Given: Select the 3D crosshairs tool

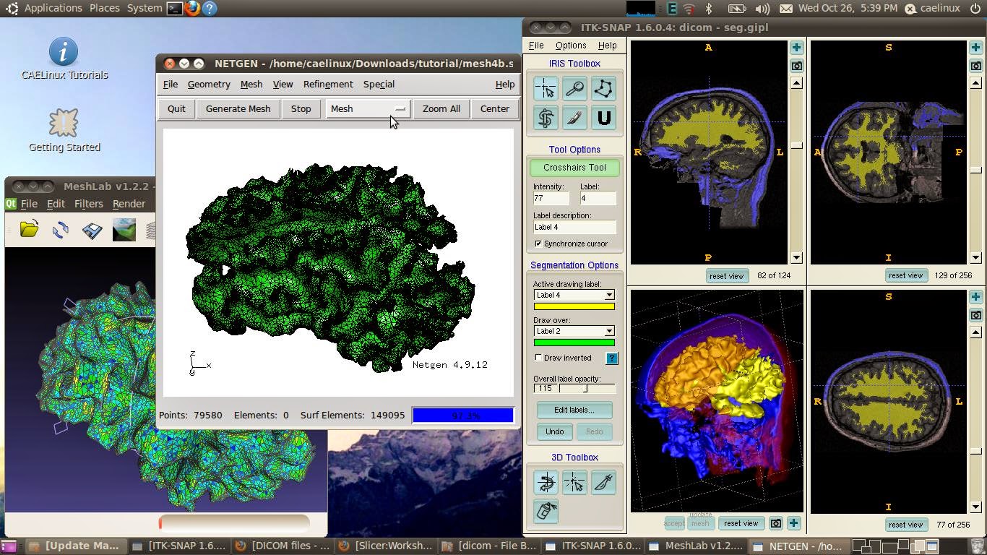Looking at the screenshot, I should click(574, 482).
